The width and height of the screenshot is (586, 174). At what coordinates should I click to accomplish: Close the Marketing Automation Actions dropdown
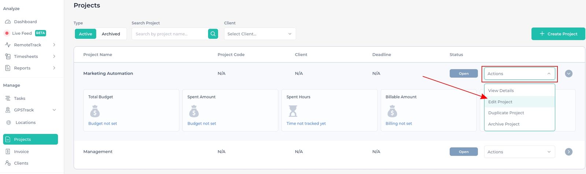pyautogui.click(x=519, y=73)
